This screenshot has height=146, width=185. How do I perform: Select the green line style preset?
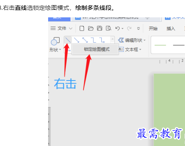pos(160,45)
